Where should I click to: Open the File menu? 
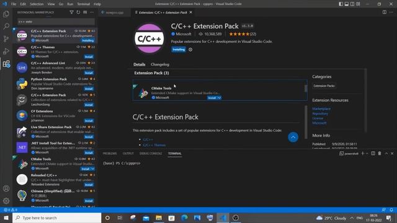pyautogui.click(x=14, y=4)
